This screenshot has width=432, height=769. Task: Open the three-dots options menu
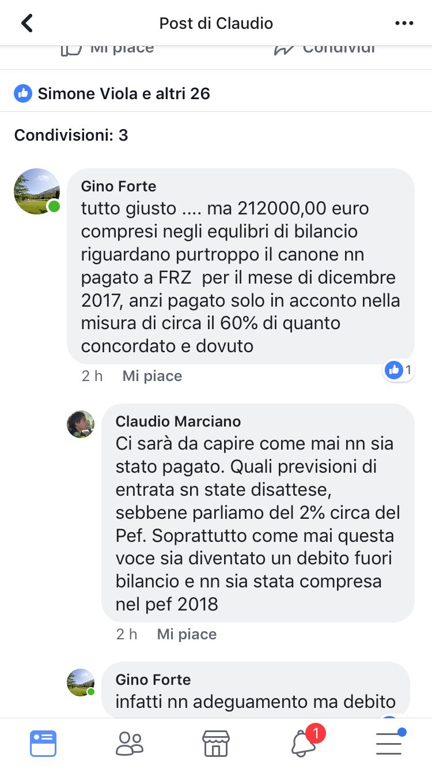(404, 23)
